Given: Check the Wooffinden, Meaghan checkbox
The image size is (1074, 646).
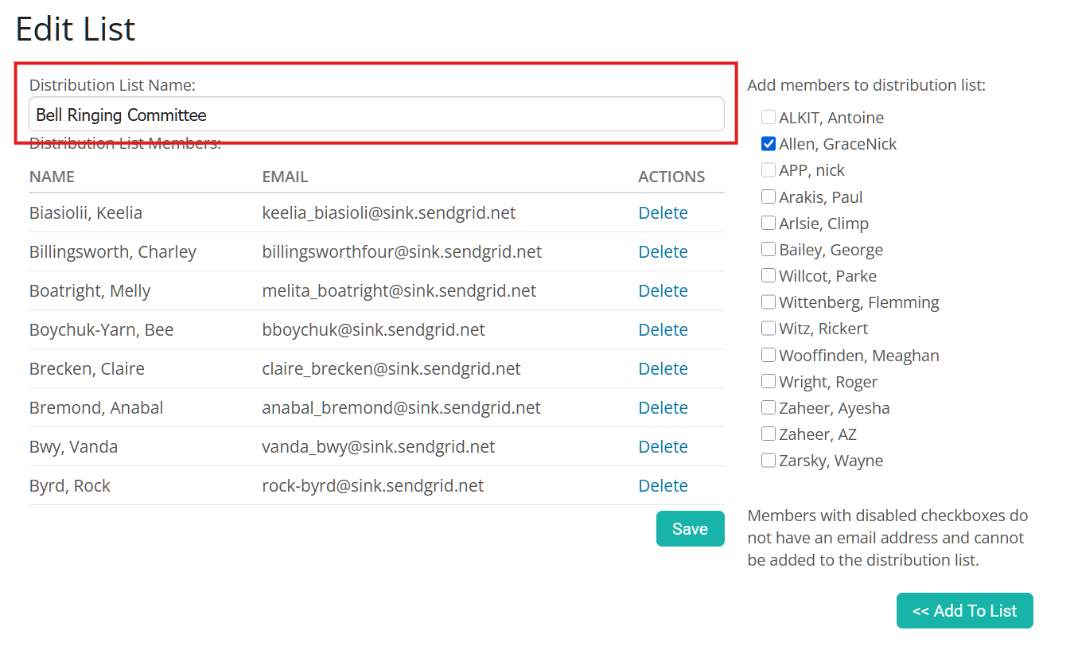Looking at the screenshot, I should coord(769,355).
